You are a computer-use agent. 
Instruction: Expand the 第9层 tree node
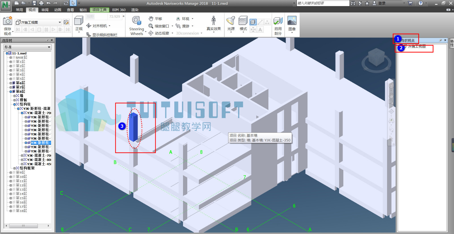[11, 172]
